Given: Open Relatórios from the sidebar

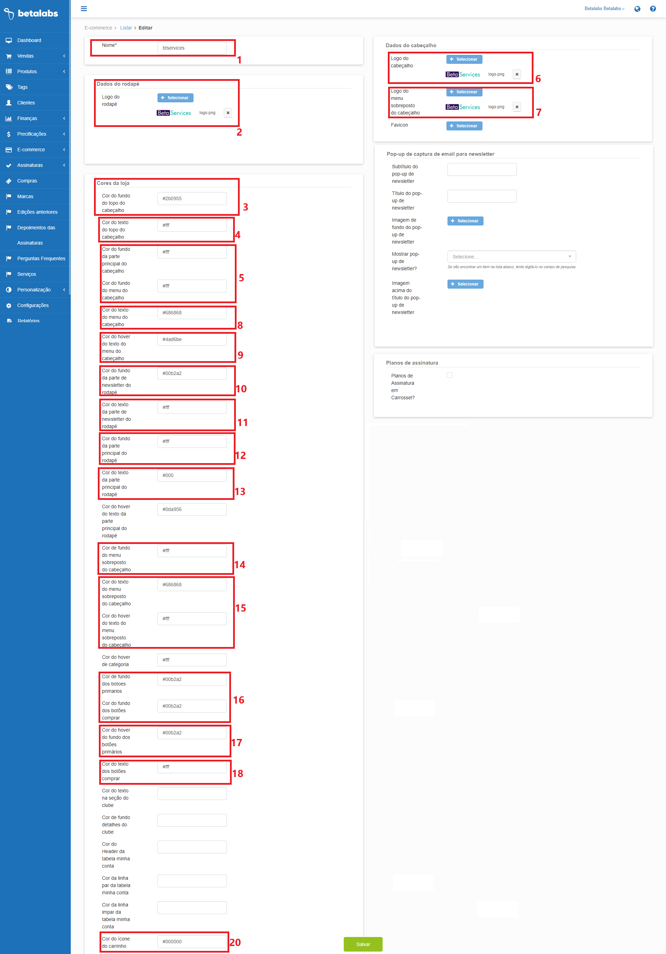Looking at the screenshot, I should pos(28,320).
